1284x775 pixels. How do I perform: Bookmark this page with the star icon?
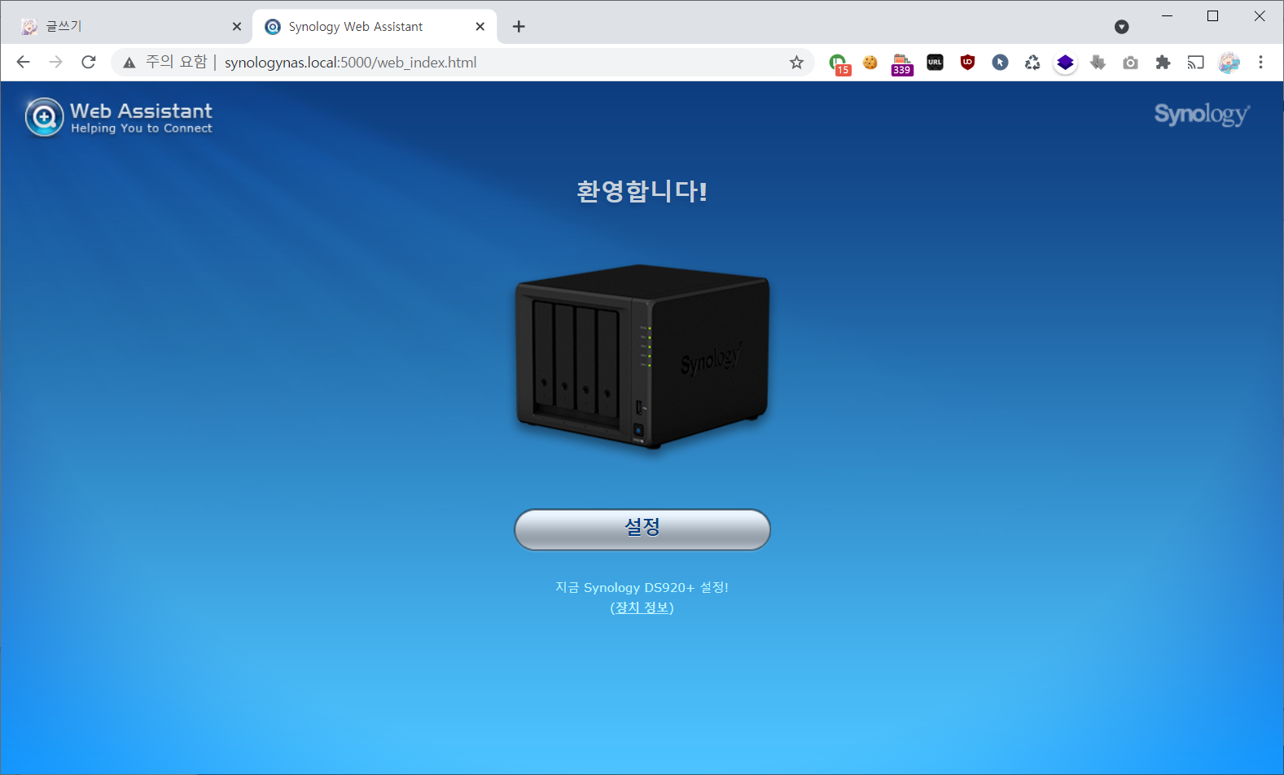[x=796, y=63]
